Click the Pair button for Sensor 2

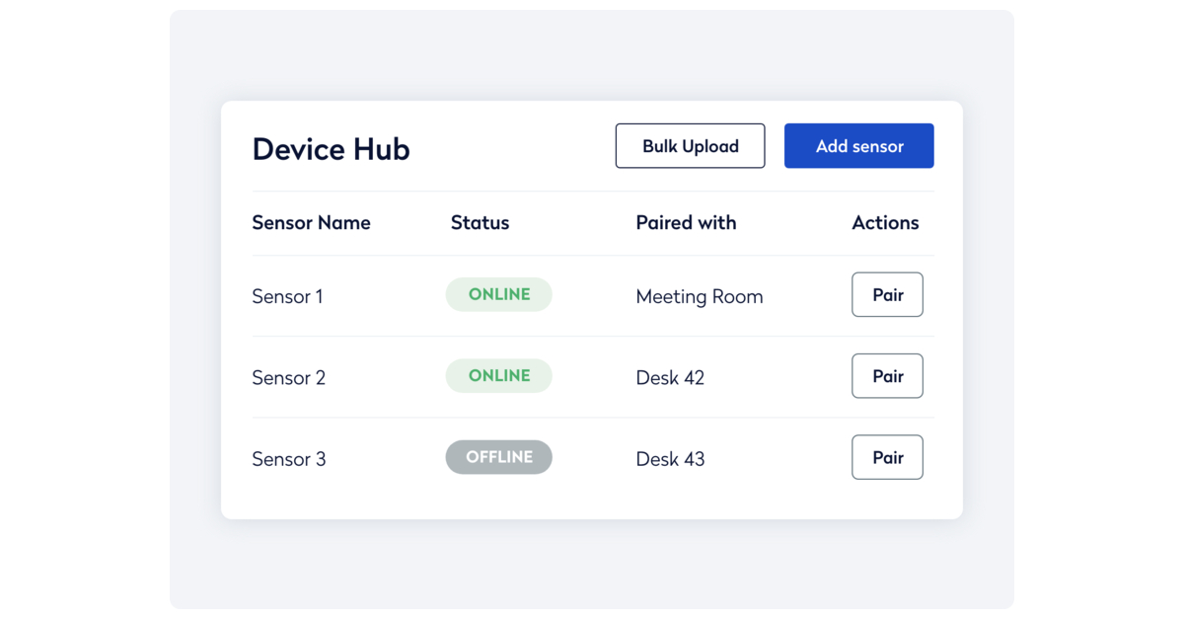(x=887, y=376)
